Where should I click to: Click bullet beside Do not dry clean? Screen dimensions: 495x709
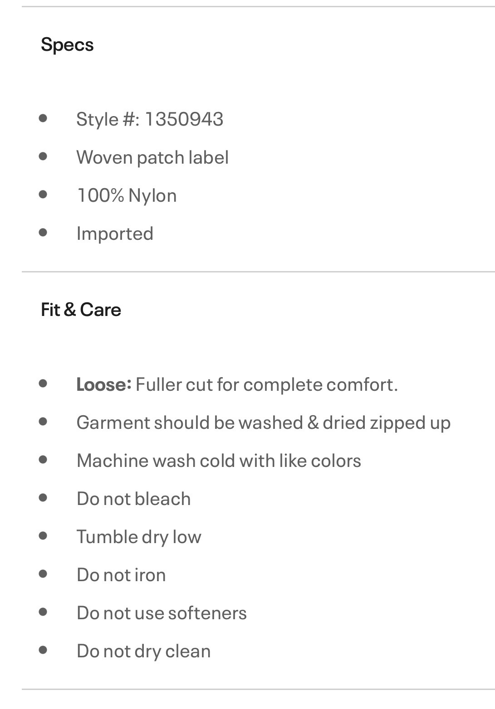(x=43, y=650)
